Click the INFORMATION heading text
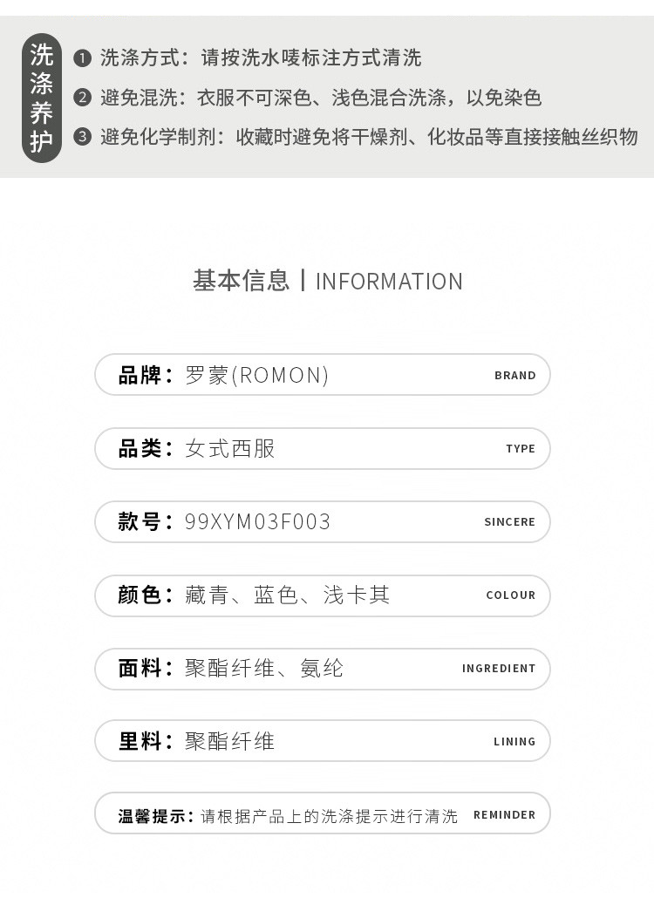 [389, 282]
